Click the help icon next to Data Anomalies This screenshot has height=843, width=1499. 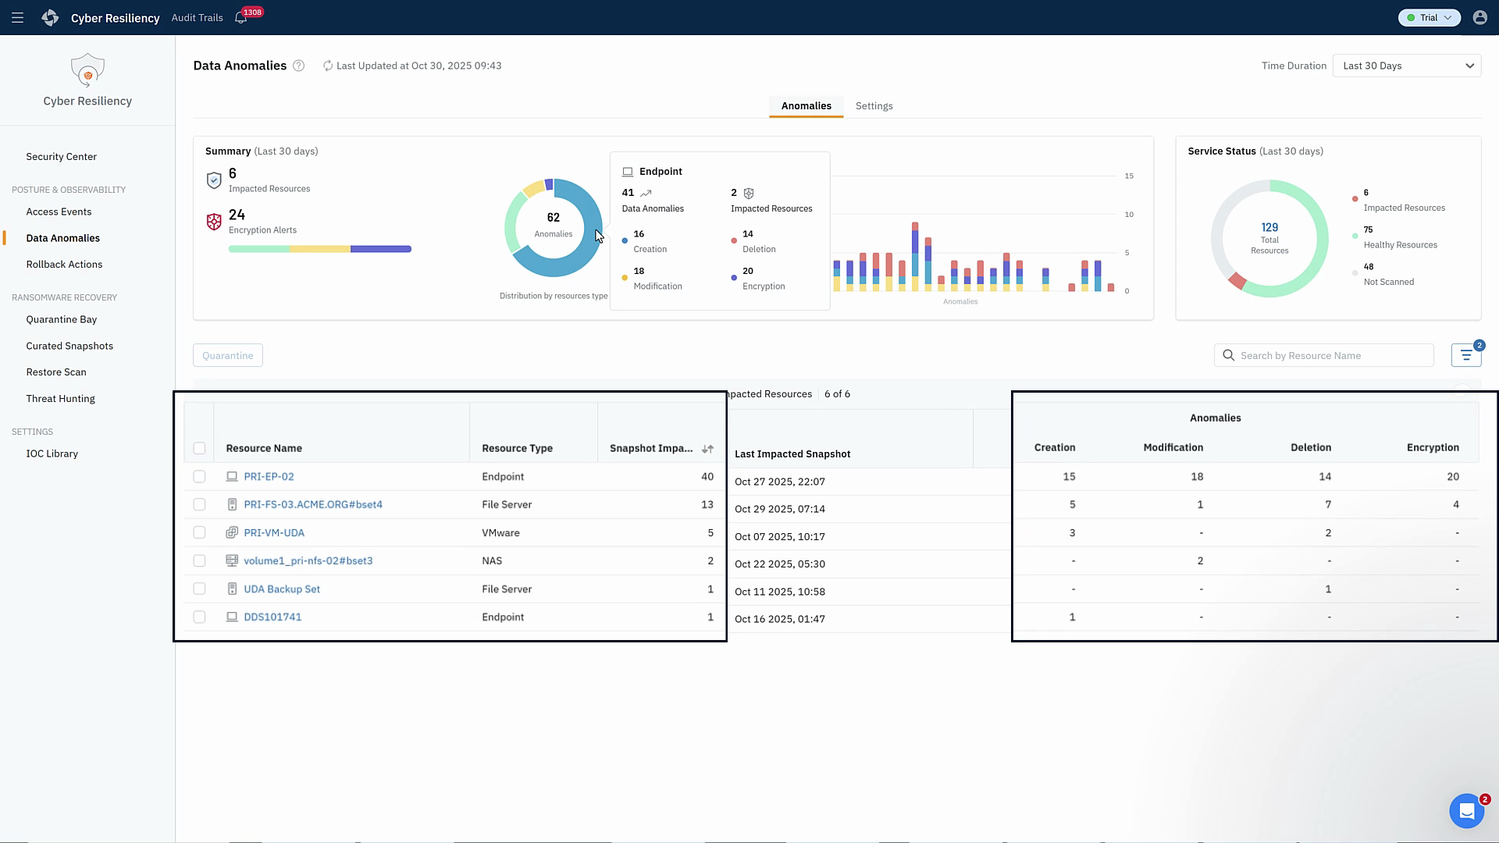tap(298, 66)
